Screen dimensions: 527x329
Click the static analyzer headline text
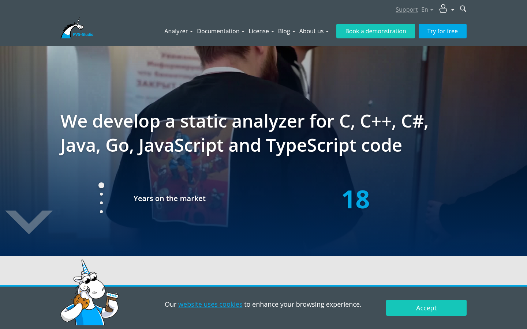244,133
